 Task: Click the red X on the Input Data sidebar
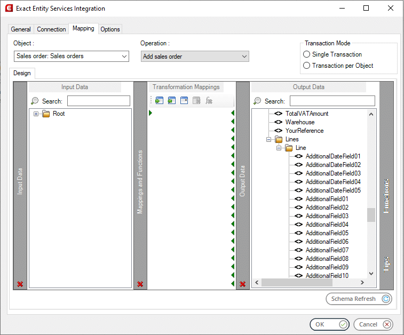coord(20,284)
